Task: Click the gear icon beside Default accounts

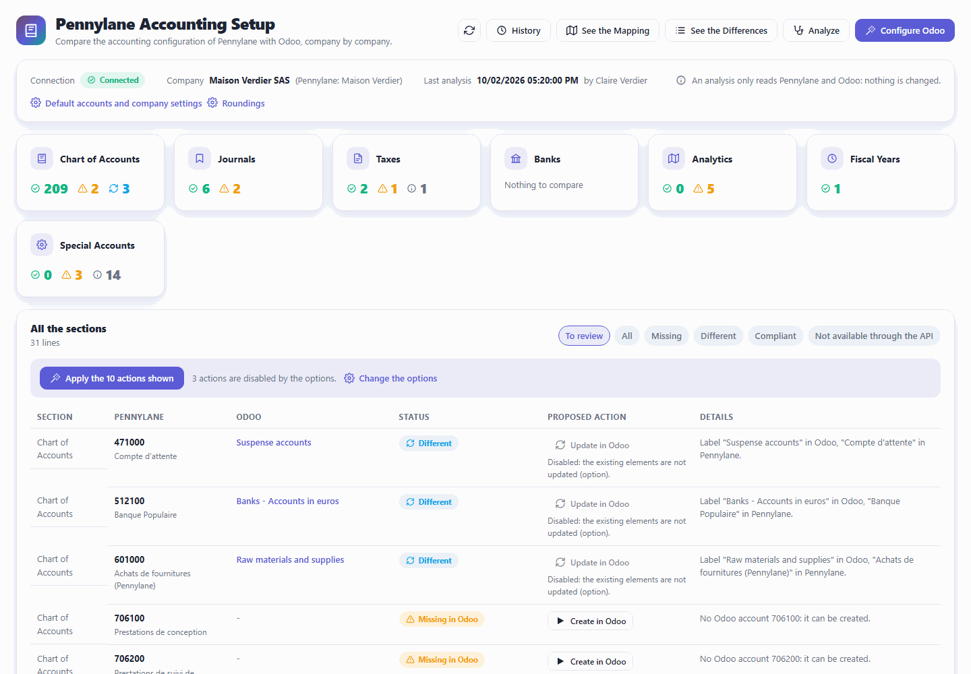Action: coord(36,102)
